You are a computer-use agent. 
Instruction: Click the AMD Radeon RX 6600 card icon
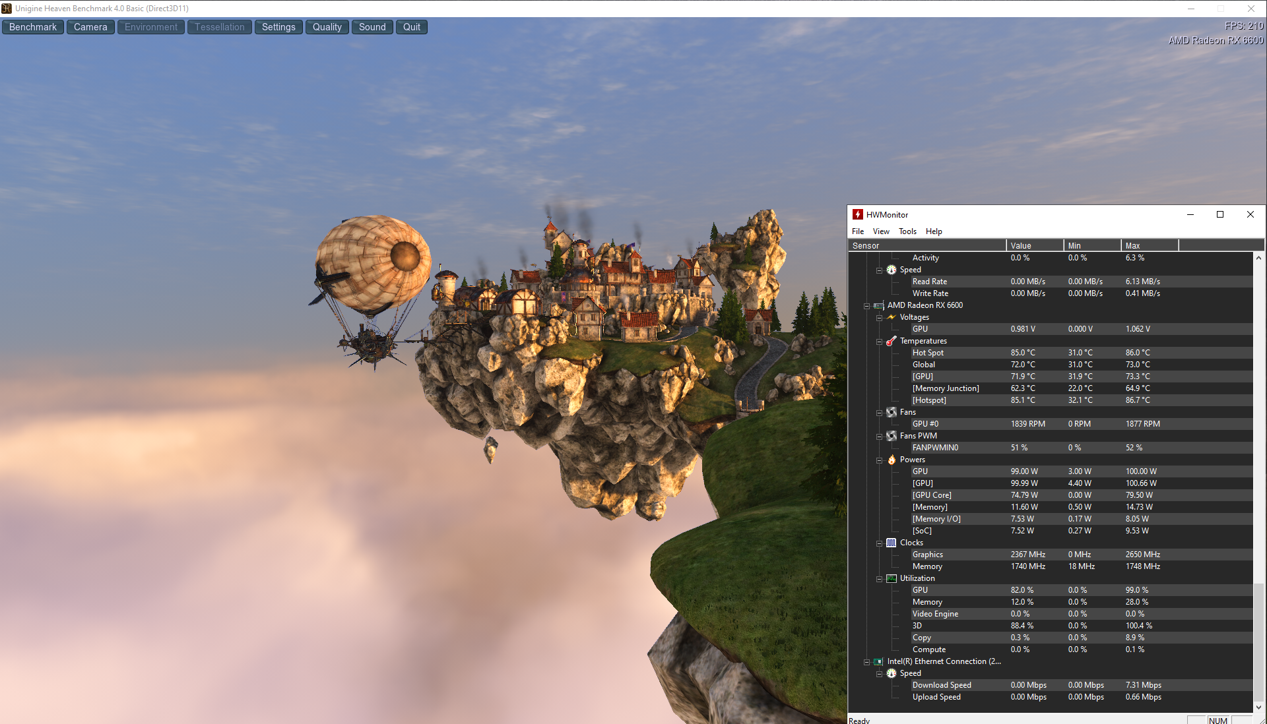[879, 305]
